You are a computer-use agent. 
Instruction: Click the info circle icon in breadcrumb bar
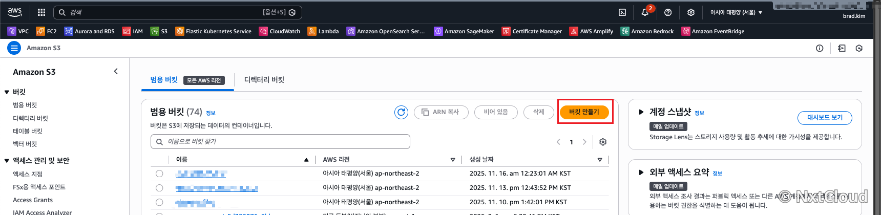pos(820,48)
